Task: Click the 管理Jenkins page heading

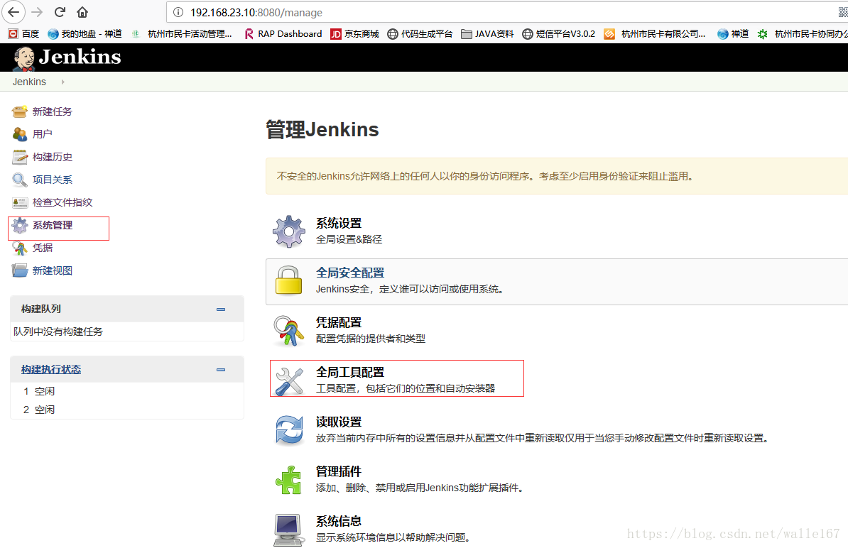Action: (x=322, y=130)
